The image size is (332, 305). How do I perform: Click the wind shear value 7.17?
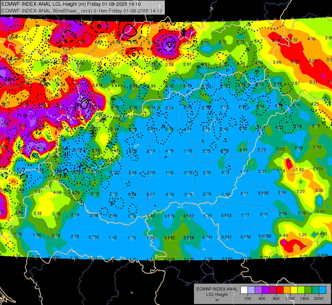click(x=224, y=107)
